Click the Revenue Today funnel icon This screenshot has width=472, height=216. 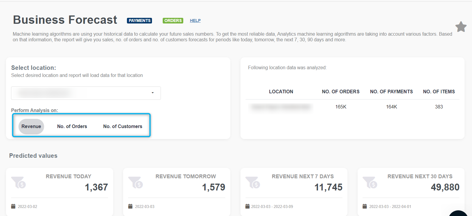[x=18, y=182]
